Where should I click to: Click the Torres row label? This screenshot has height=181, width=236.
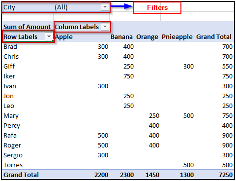point(13,165)
